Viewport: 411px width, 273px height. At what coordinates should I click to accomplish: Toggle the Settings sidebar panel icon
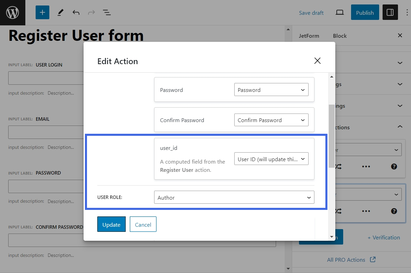pos(390,12)
